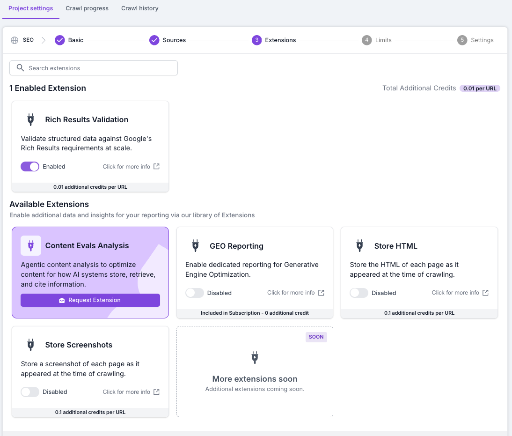The width and height of the screenshot is (512, 436).
Task: Click the Store HTML plug icon
Action: 359,246
